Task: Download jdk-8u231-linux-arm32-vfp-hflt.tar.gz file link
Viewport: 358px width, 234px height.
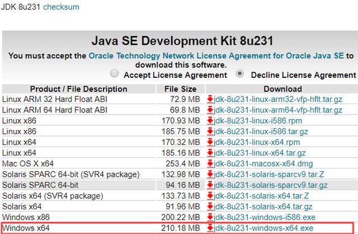Action: click(x=278, y=100)
